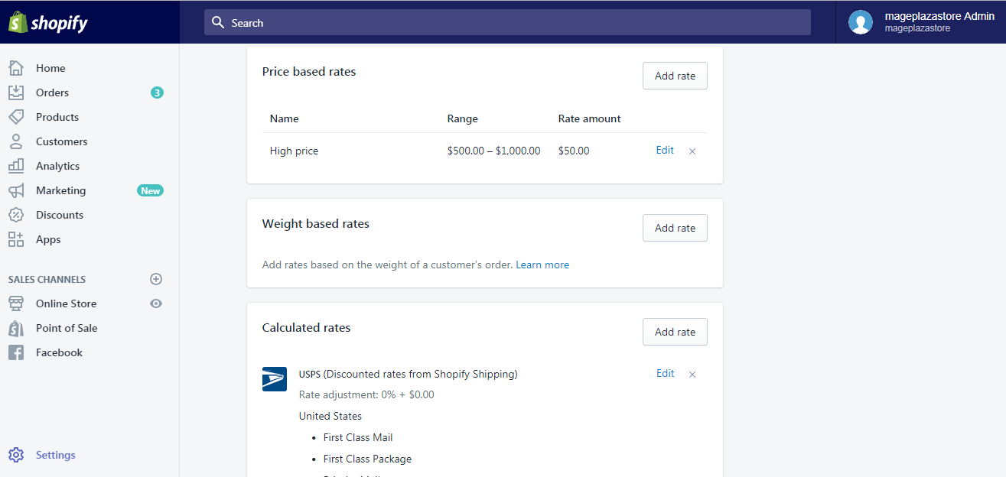Image resolution: width=1006 pixels, height=477 pixels.
Task: Click the Discounts percent badge icon
Action: point(16,215)
